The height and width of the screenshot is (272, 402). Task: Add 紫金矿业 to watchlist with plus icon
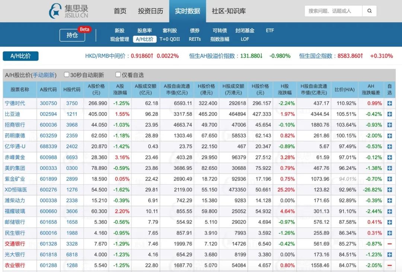tap(389, 179)
